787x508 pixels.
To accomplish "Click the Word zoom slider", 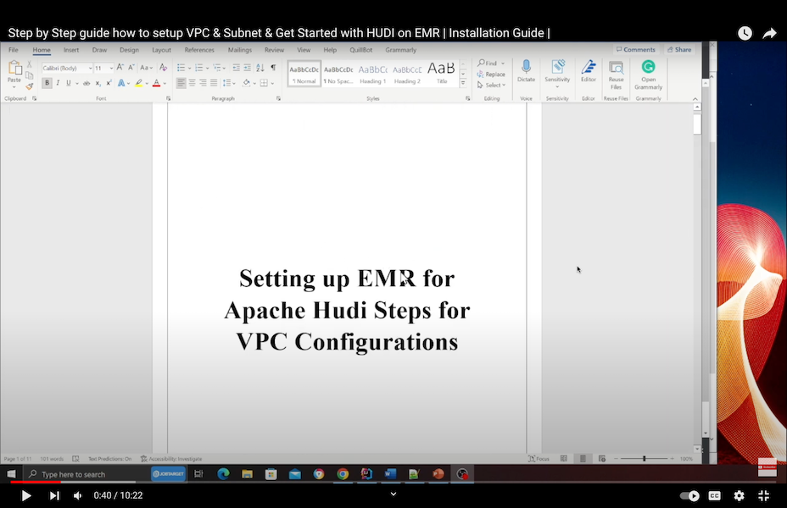I will click(644, 459).
